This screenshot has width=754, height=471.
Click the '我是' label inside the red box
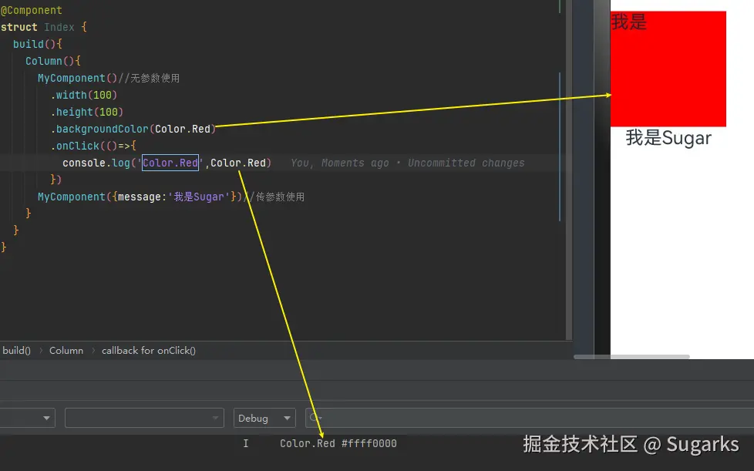click(x=629, y=22)
